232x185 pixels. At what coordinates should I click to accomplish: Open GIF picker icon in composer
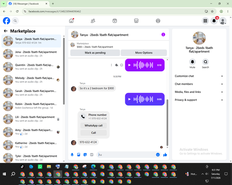(x=92, y=154)
